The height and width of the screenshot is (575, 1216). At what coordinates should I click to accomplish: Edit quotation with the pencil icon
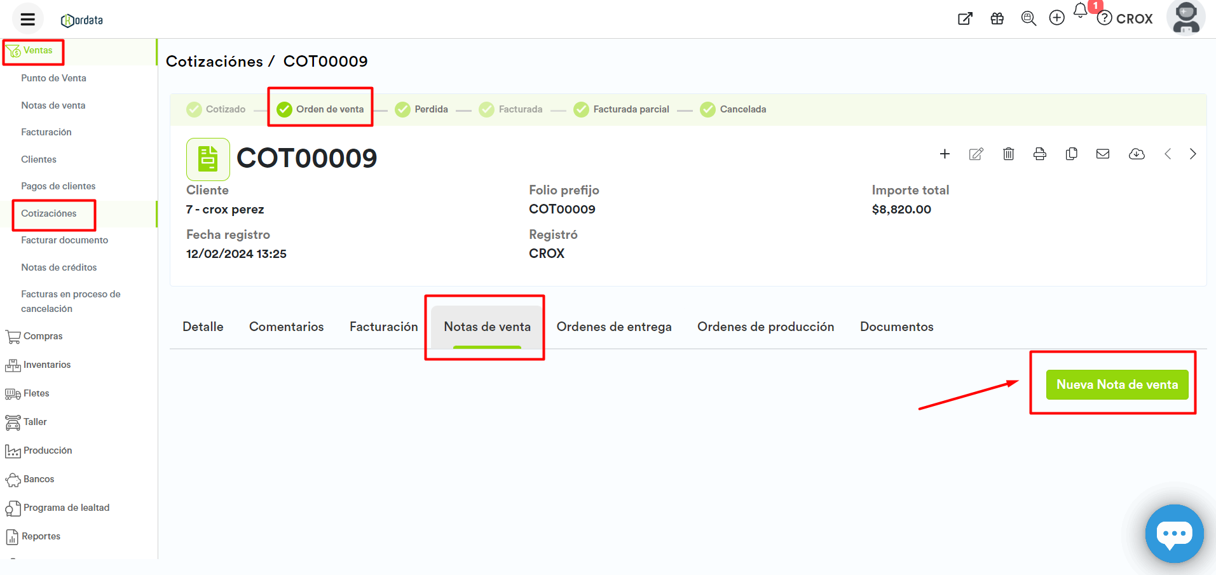coord(976,154)
